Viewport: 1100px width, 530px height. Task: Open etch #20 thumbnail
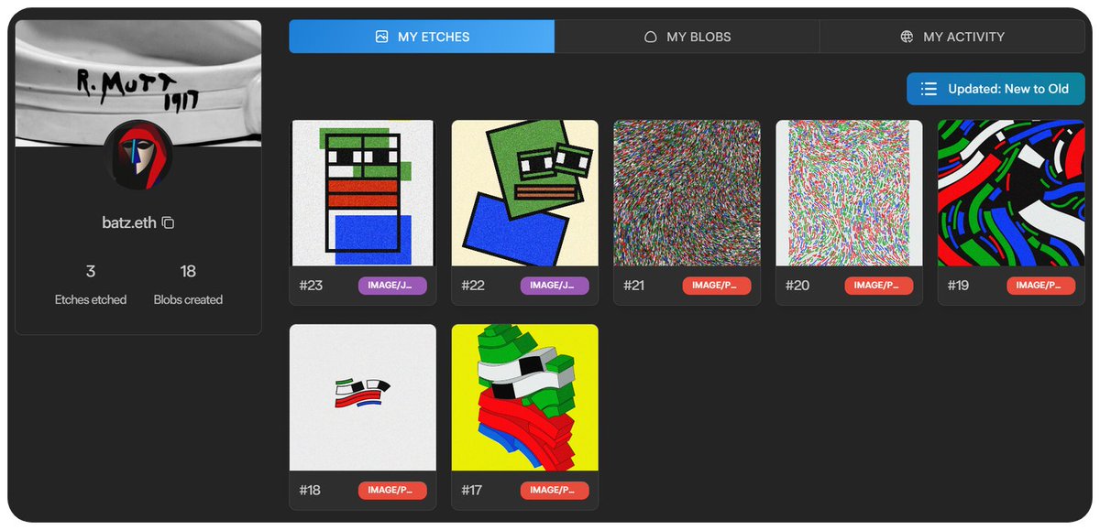coord(850,193)
